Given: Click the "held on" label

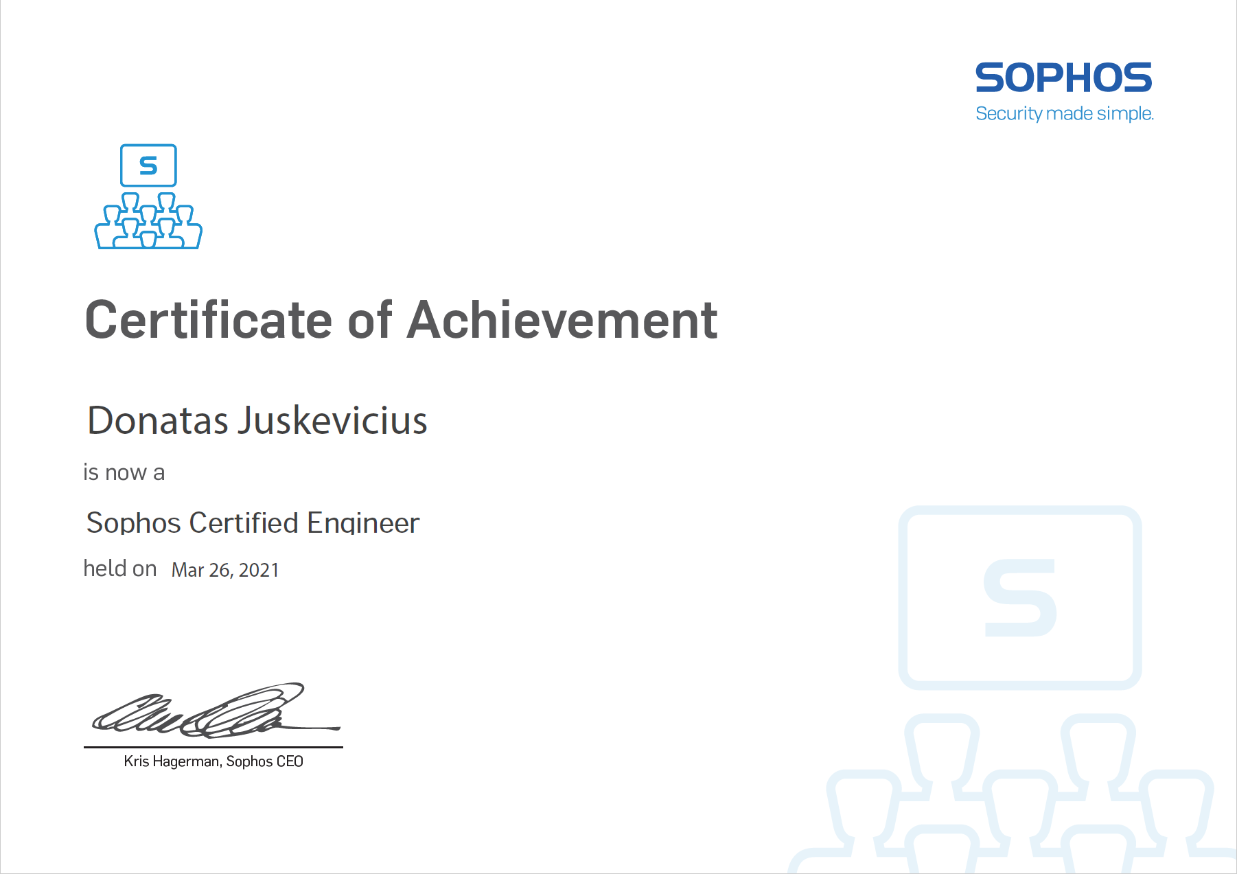Looking at the screenshot, I should [120, 568].
